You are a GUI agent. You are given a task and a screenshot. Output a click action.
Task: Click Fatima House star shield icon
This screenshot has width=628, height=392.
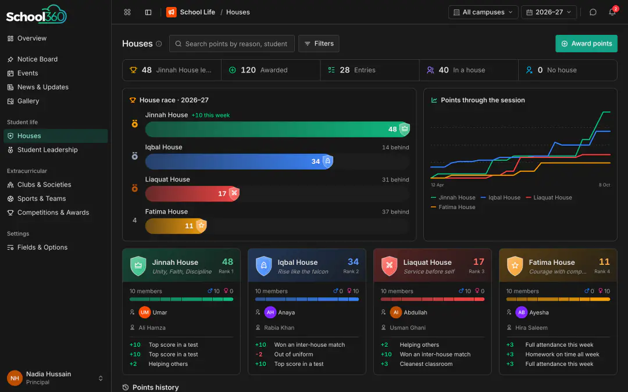(x=515, y=266)
